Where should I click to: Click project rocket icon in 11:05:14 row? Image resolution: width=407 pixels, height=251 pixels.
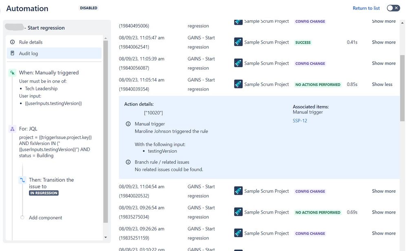coord(238,84)
